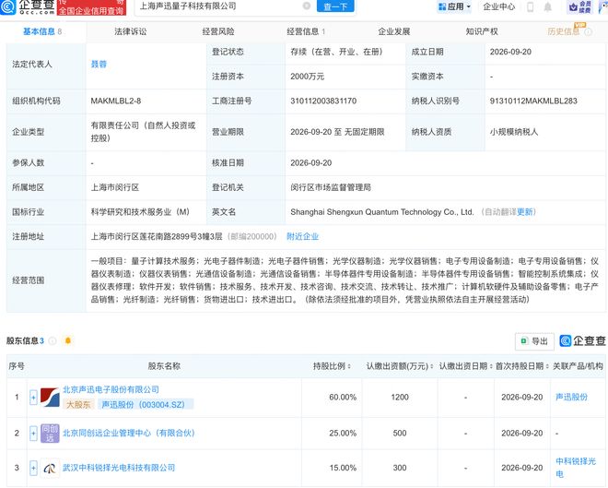Click registered address 上海市闵行区莲花南路2899号3幢3层

point(157,236)
